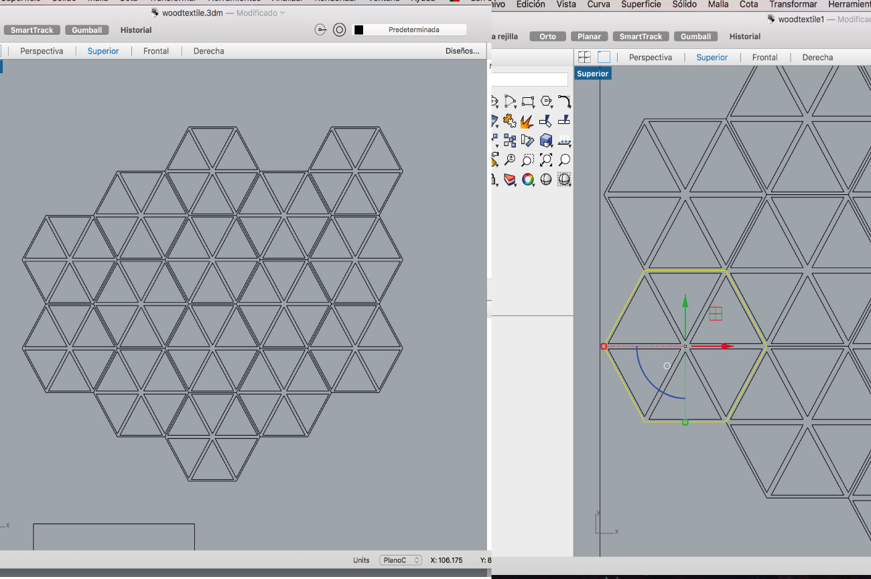Select the fillet curves tool

[x=564, y=101]
